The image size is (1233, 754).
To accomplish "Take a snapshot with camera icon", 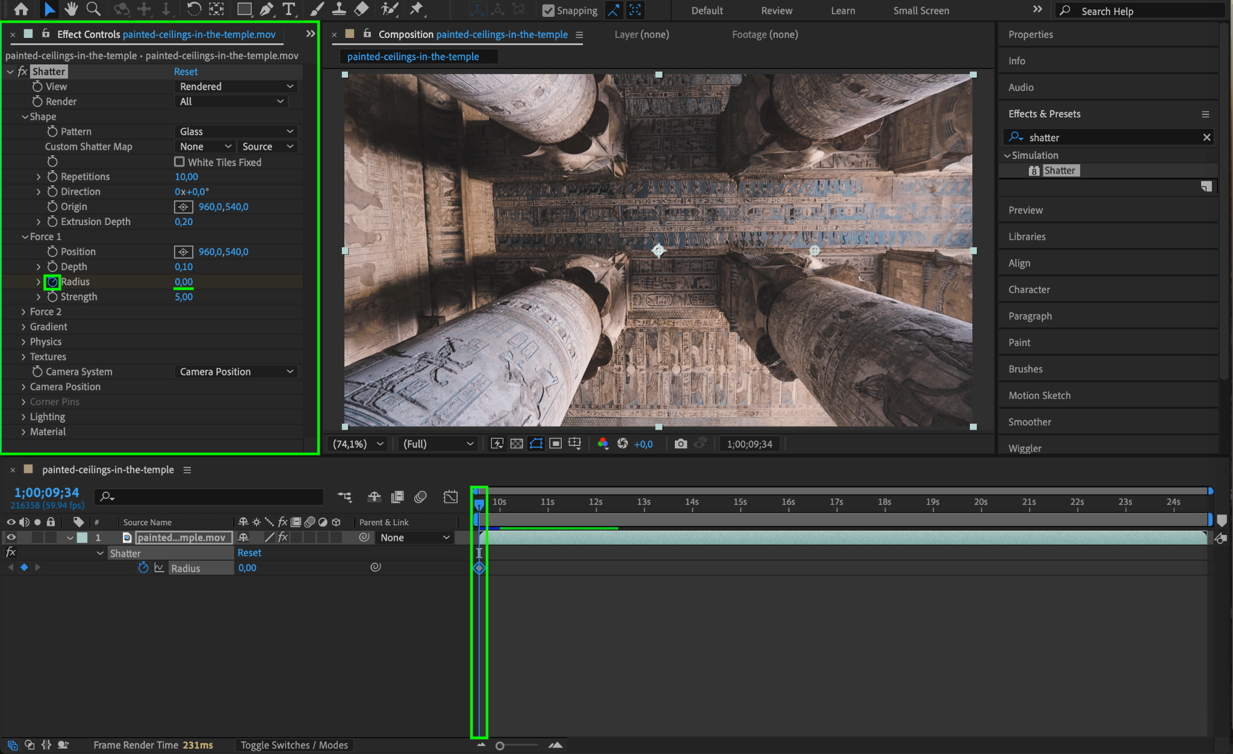I will click(680, 443).
